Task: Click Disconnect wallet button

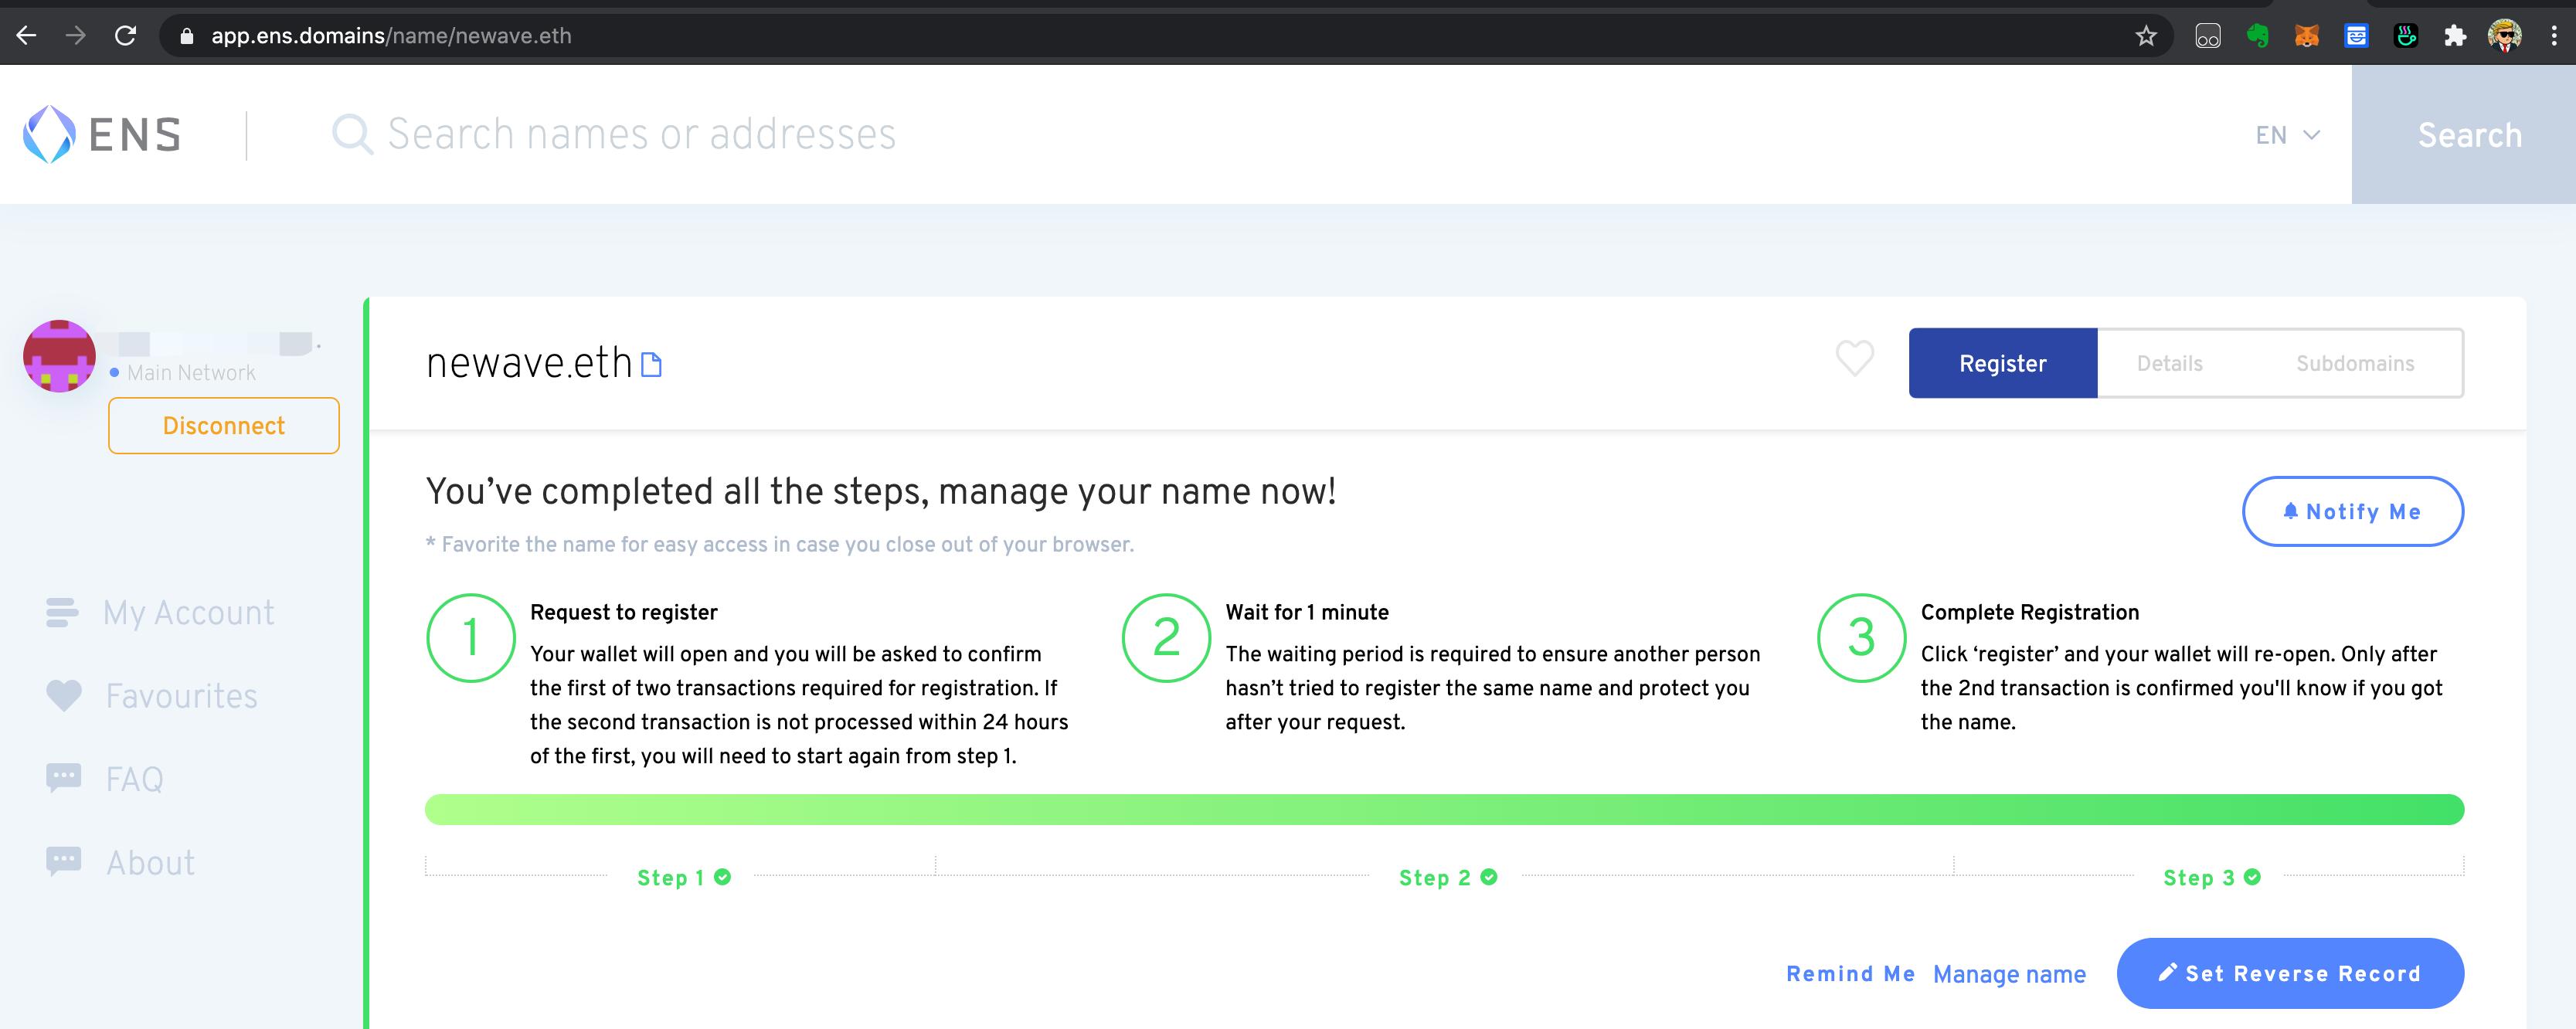Action: pos(224,426)
